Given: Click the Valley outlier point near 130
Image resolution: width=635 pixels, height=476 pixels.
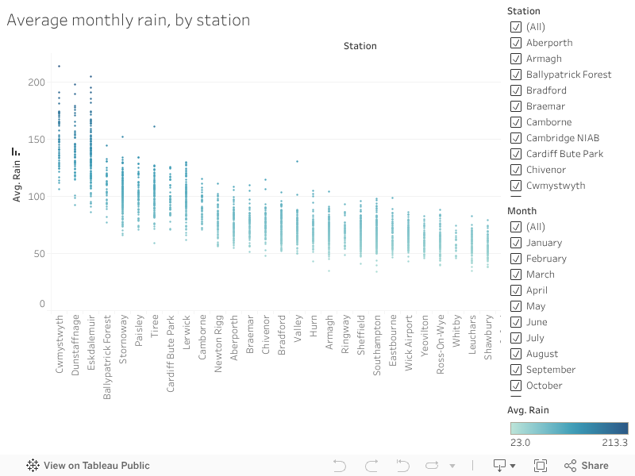Looking at the screenshot, I should tap(297, 161).
